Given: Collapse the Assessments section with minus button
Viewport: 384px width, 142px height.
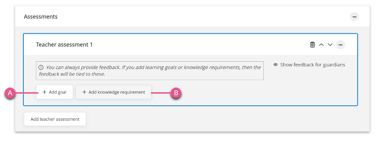Looking at the screenshot, I should [x=354, y=17].
